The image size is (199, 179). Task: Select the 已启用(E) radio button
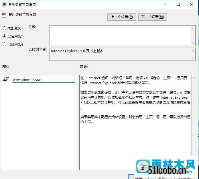[4, 36]
